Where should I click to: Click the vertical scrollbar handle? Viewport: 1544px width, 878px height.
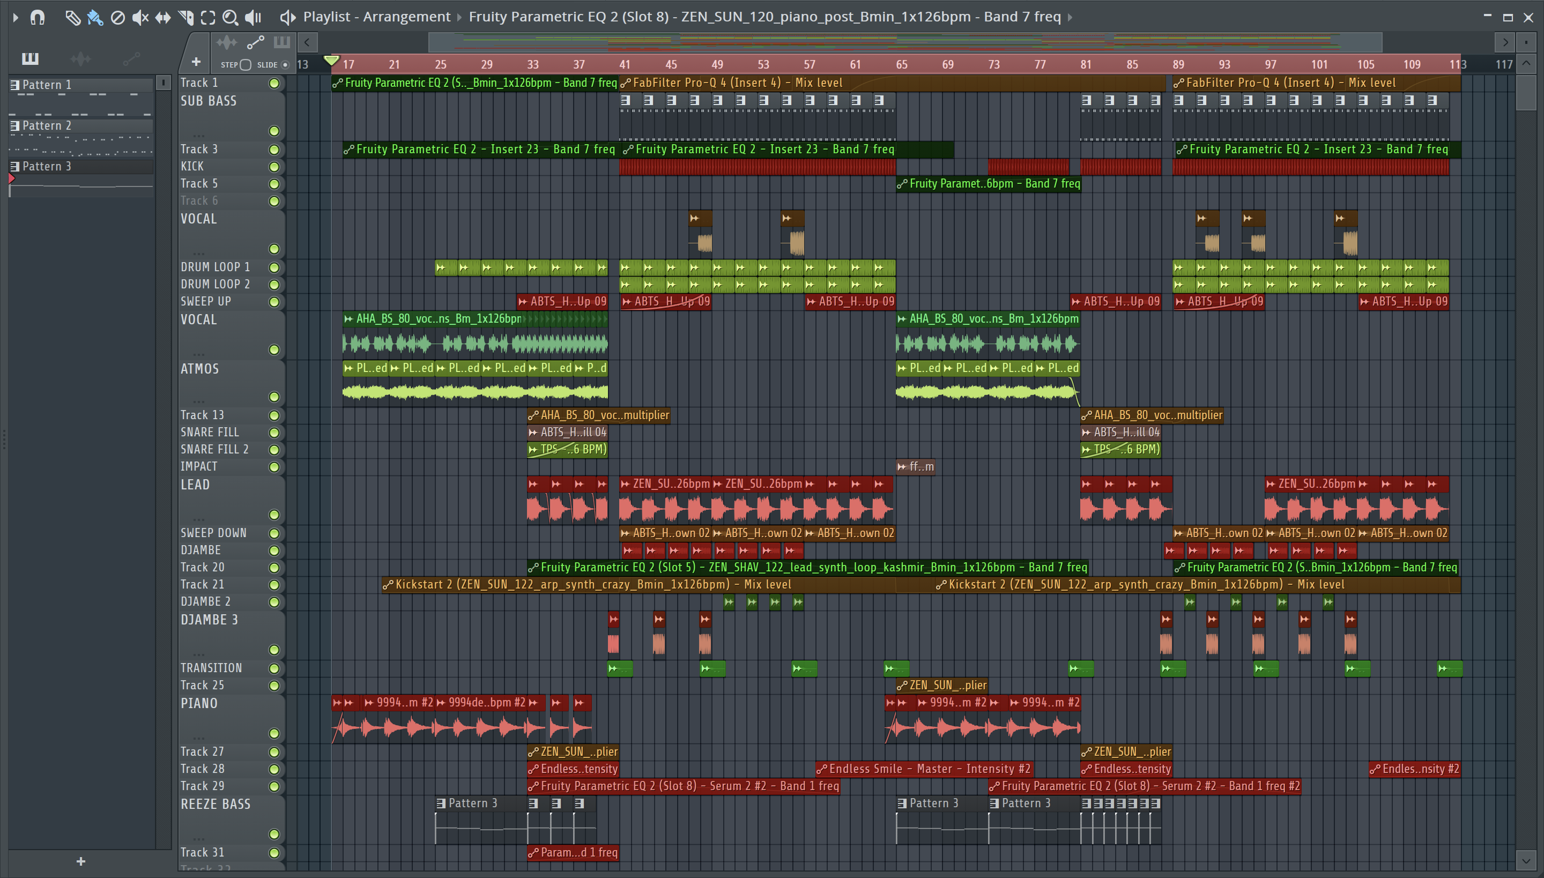click(1526, 93)
